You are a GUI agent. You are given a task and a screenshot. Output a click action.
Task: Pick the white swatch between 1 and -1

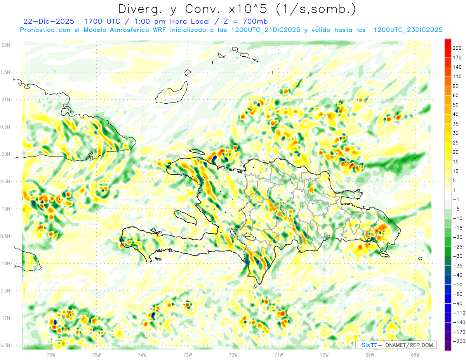tap(448, 195)
